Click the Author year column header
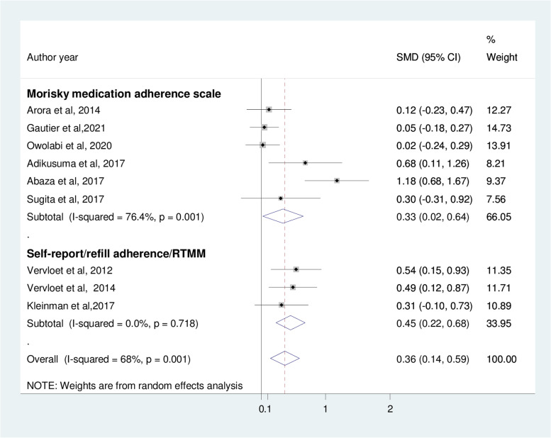The width and height of the screenshot is (551, 438). point(52,57)
